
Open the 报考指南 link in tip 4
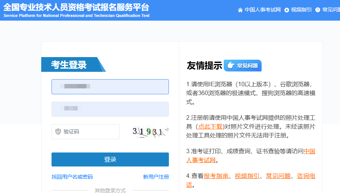(216, 176)
